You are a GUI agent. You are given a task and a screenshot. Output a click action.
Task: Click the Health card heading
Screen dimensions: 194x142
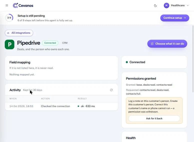click(131, 138)
